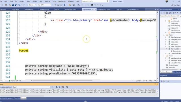Click Sync with Active Document icon
Viewport: 181px width, 102px height.
pos(178,13)
